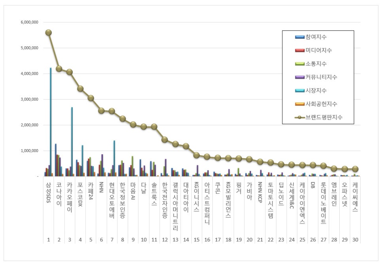This screenshot has height=265, width=382.
Task: Select the orange 사회공헌지수 legend swatch
Action: (x=300, y=104)
